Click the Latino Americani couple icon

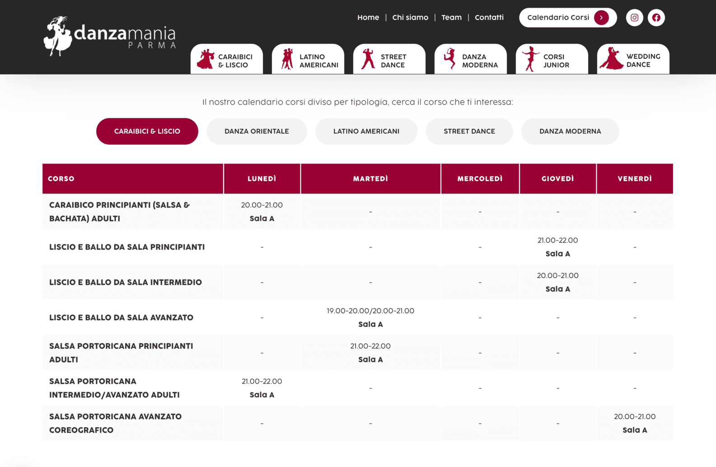[287, 59]
